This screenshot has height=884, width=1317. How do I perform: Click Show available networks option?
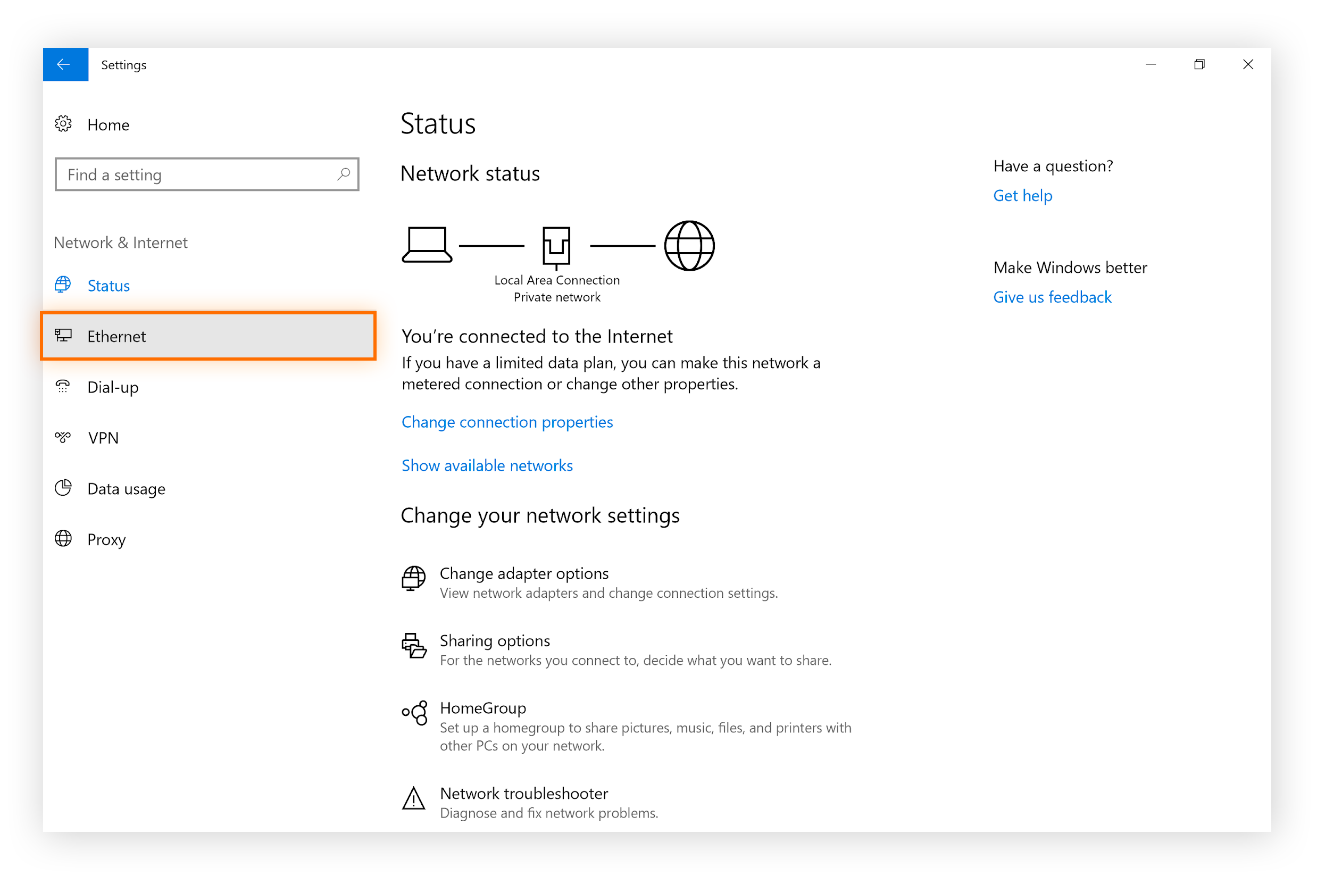coord(487,465)
